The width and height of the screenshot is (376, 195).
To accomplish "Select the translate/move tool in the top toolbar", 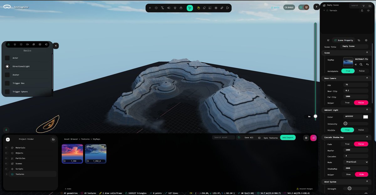I will [x=162, y=8].
